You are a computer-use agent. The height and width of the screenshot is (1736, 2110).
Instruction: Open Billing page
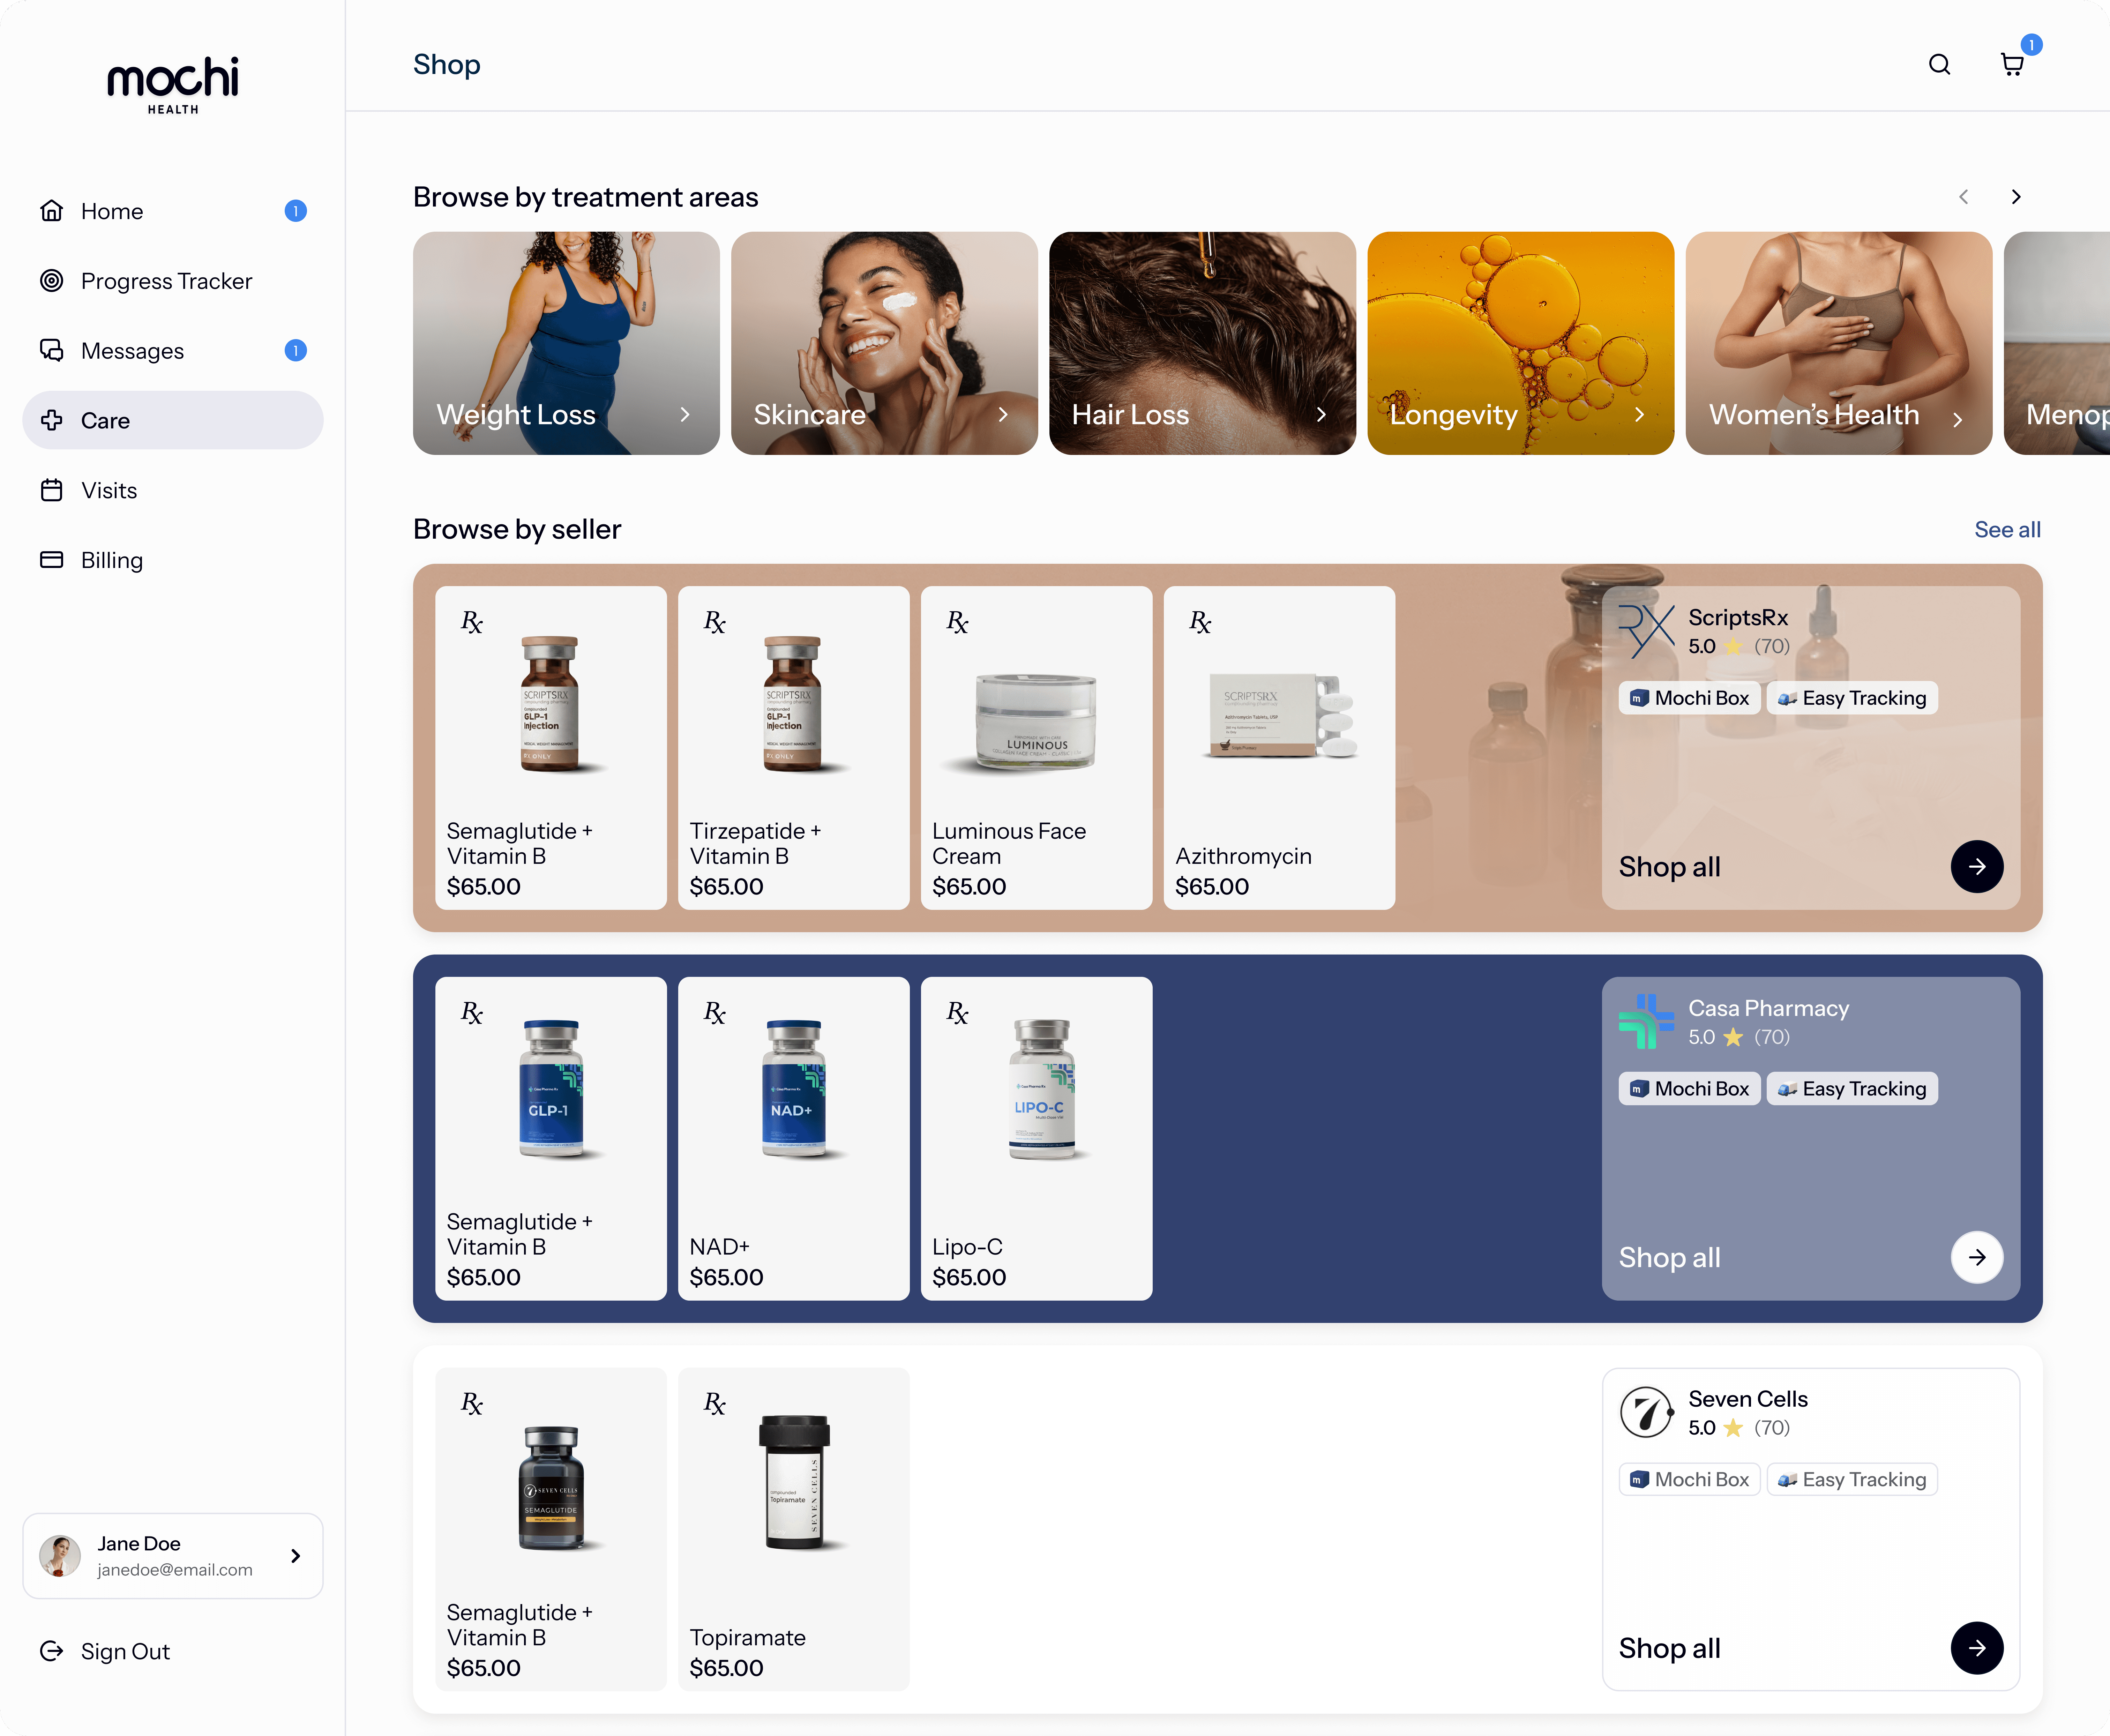pyautogui.click(x=173, y=560)
